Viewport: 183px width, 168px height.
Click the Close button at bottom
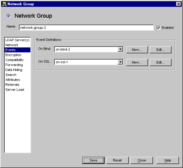click(x=141, y=160)
